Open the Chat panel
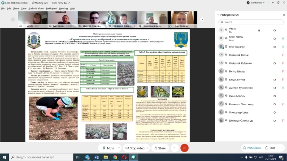The height and width of the screenshot is (161, 287). pyautogui.click(x=270, y=148)
